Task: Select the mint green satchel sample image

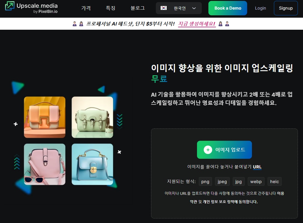Action: click(92, 117)
